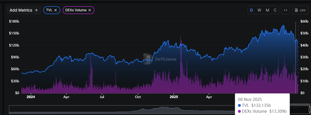Screen dimensions: 311x115
Task: Click the DEXs Volume chip label
Action: point(76,10)
